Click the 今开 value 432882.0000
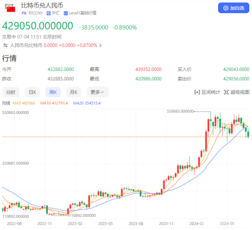The height and width of the screenshot is (230, 252). point(61,70)
